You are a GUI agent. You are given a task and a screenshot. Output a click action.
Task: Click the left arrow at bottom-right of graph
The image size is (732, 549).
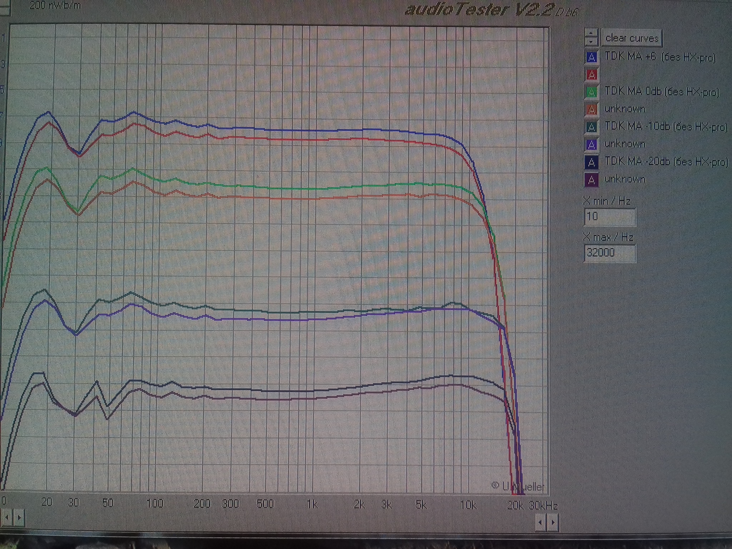(x=540, y=522)
